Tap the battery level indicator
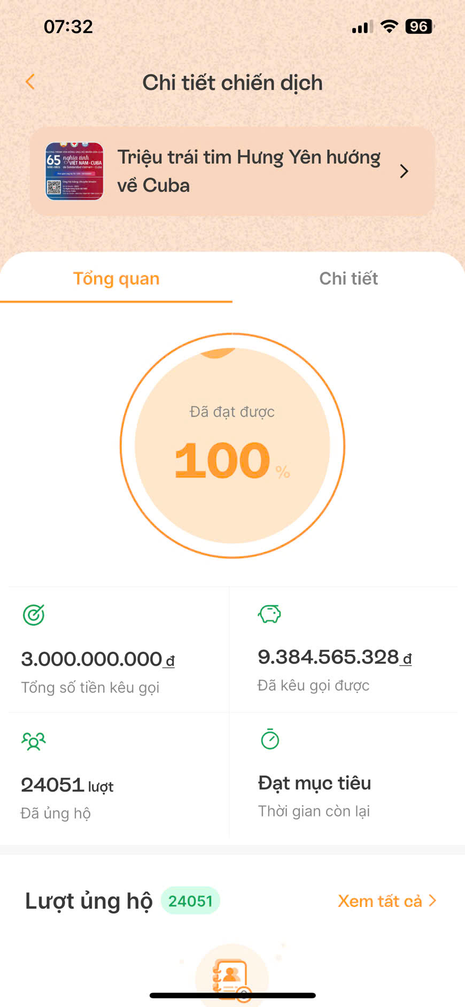This screenshot has height=1007, width=465. [420, 26]
